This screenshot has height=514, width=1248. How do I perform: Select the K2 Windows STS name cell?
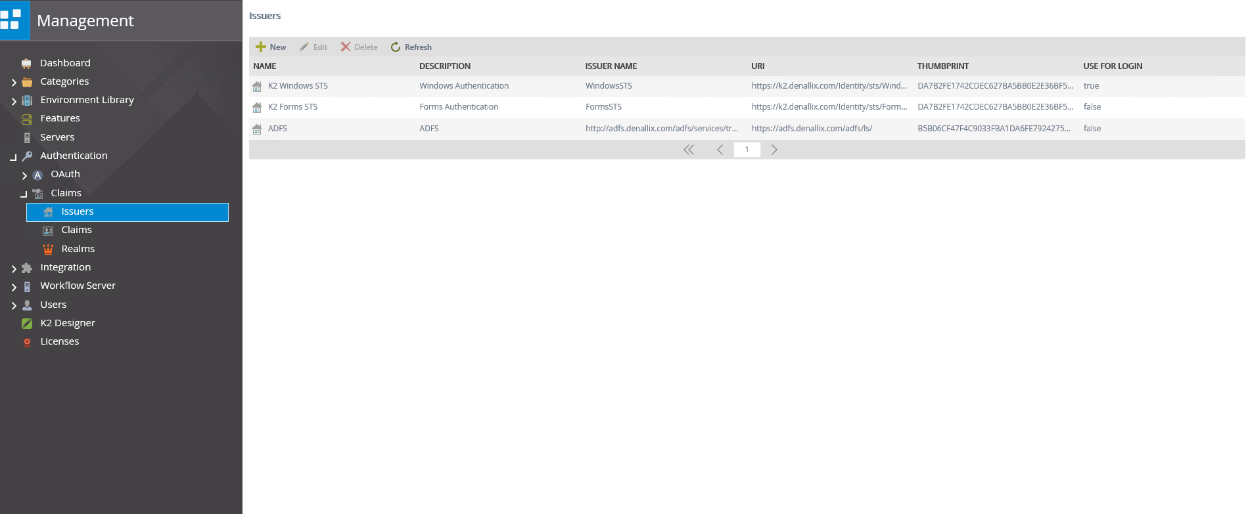(298, 86)
